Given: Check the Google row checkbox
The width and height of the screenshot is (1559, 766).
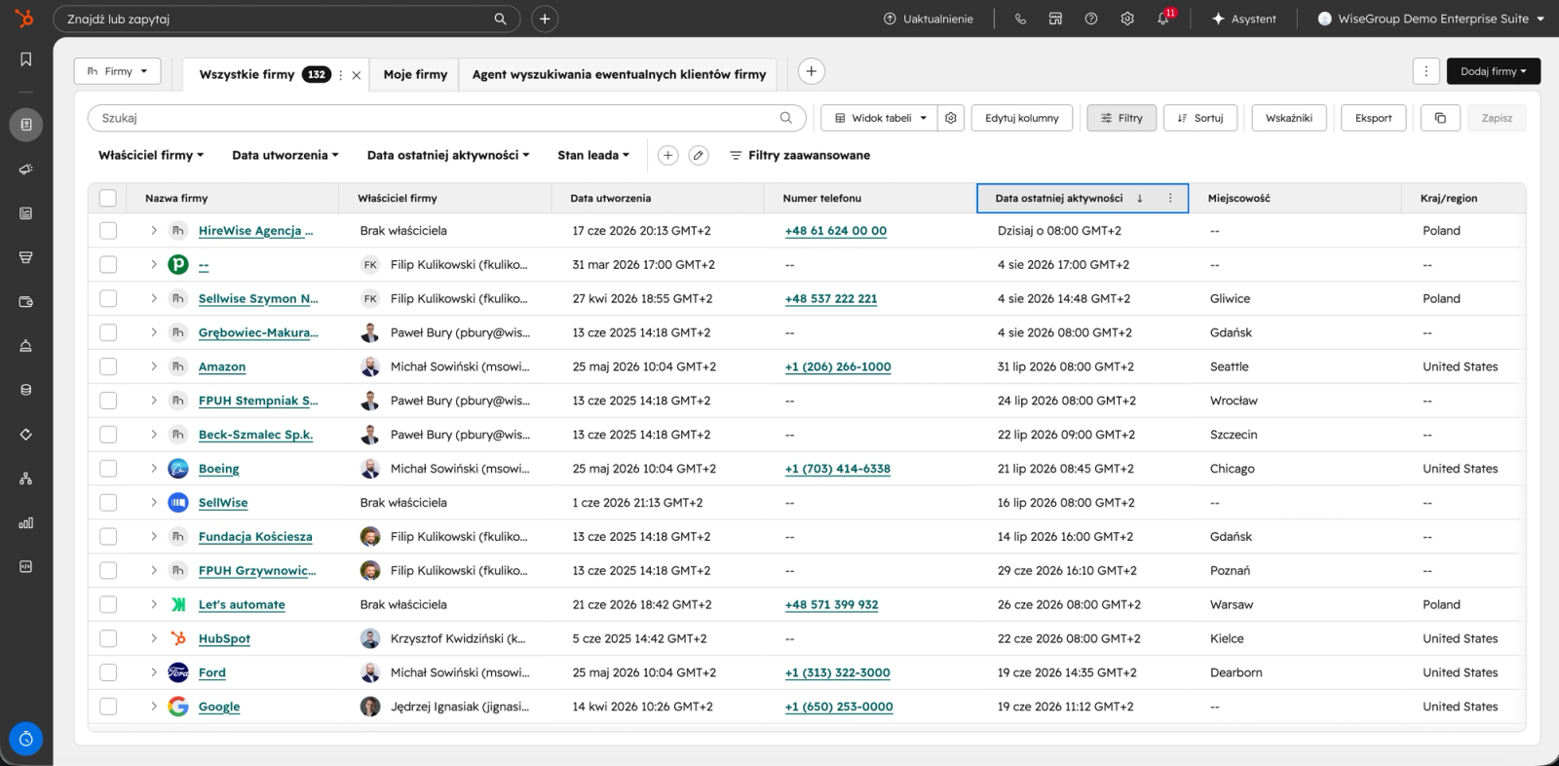Looking at the screenshot, I should tap(108, 707).
